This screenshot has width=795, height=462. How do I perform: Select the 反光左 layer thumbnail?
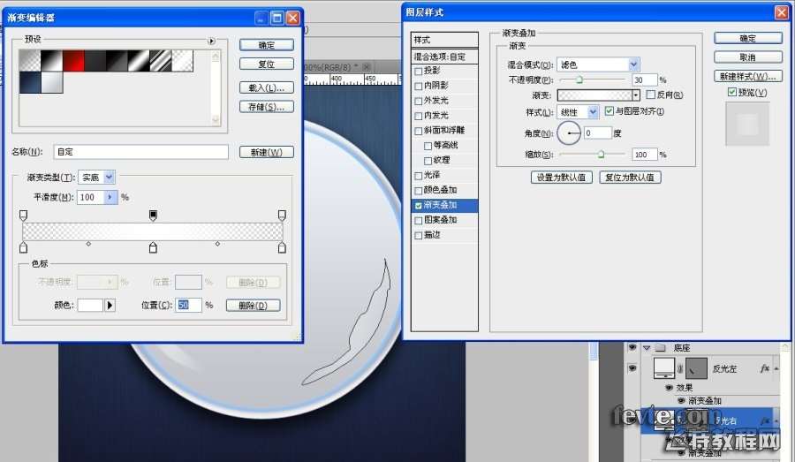(663, 368)
